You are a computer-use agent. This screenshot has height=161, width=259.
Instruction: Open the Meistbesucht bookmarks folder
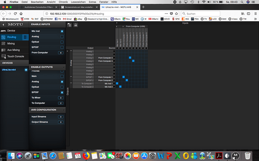coord(11,19)
